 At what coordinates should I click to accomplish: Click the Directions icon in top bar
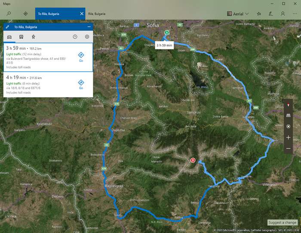tap(25, 14)
